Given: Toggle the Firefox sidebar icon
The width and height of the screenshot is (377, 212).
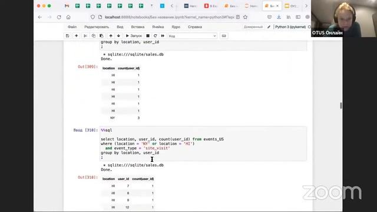Looking at the screenshot, I should pyautogui.click(x=298, y=17).
